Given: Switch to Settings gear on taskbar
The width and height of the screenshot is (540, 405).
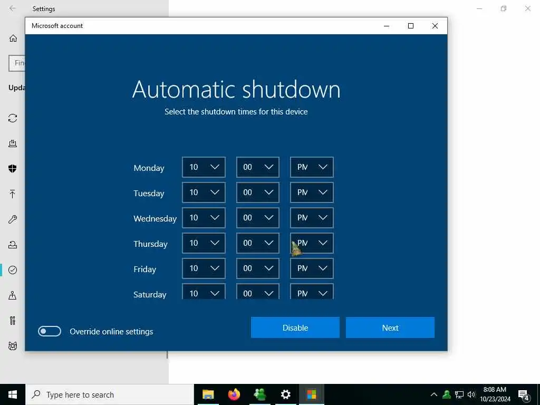Looking at the screenshot, I should point(285,394).
